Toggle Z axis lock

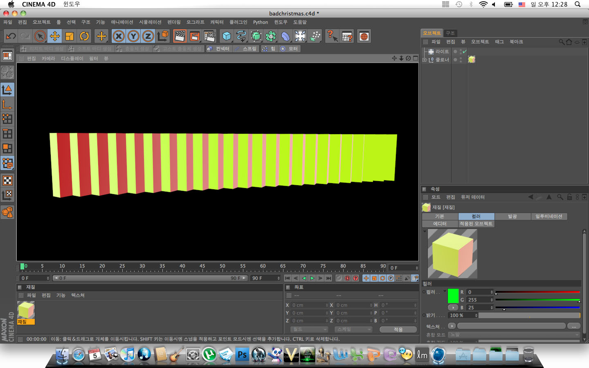148,36
